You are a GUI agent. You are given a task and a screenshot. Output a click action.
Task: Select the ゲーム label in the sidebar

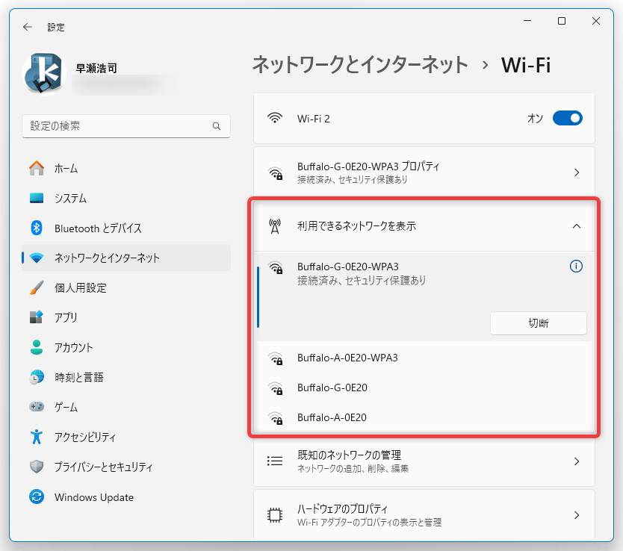[66, 408]
